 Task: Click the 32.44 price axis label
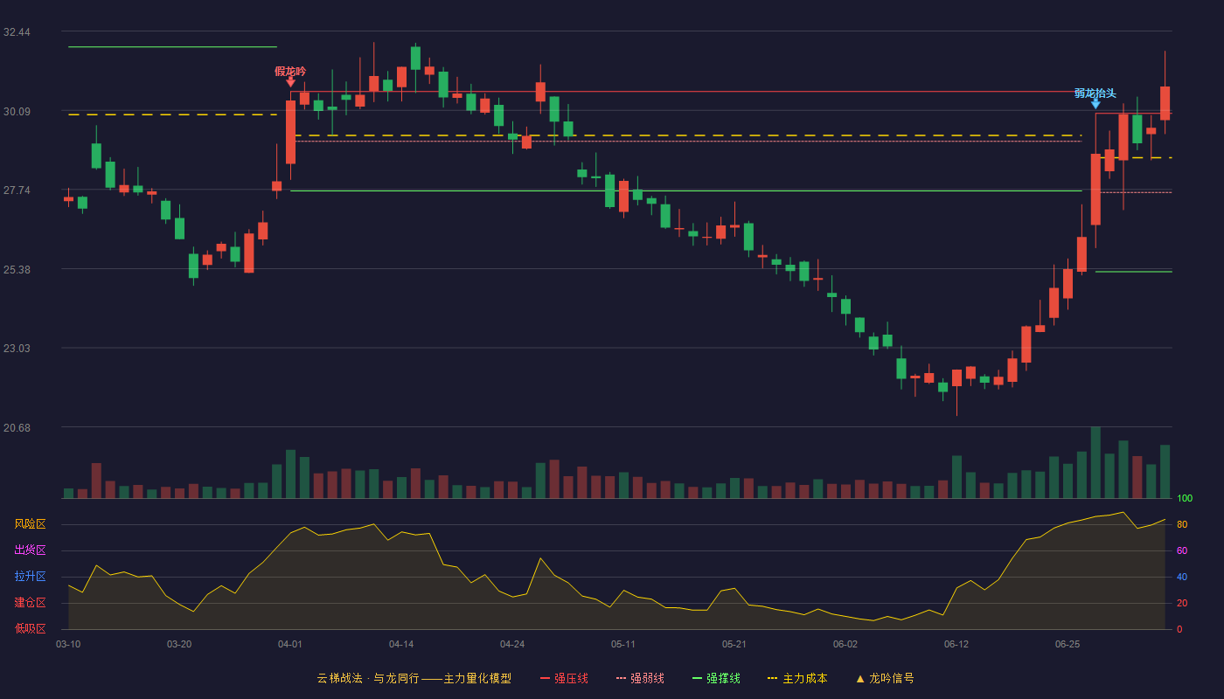click(x=17, y=32)
